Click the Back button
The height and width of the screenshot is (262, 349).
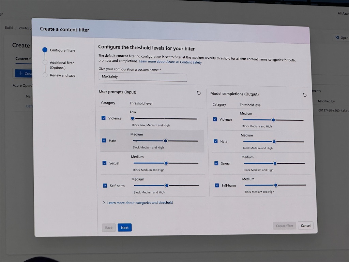tap(109, 228)
